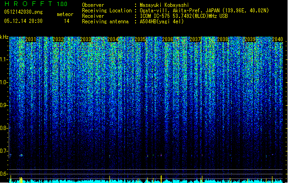
Task: Click the 2036 time marker
Action: coord(168,39)
